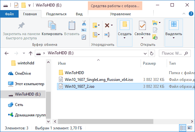Click the Refresh button beside address bar

151,53
